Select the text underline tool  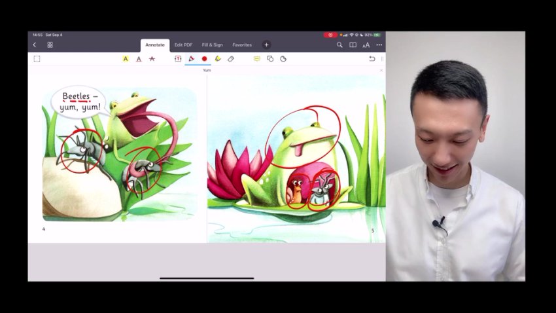(x=139, y=59)
